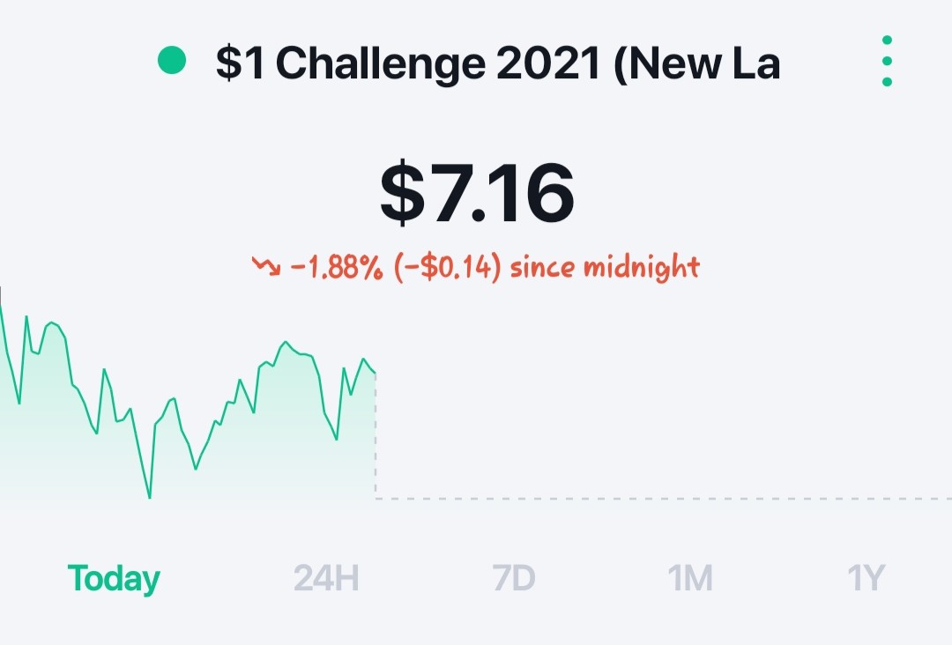Click the 'since midnight' label
This screenshot has width=952, height=645.
click(x=606, y=266)
